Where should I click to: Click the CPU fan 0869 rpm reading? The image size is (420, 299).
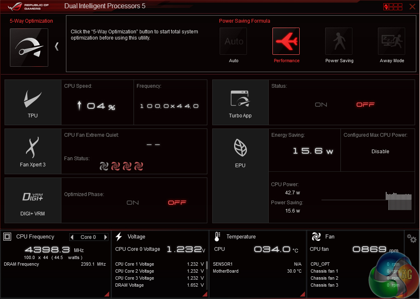click(375, 250)
